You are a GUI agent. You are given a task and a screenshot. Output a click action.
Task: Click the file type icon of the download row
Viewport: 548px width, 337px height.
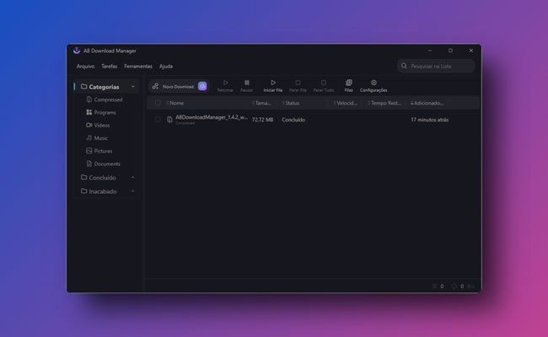click(169, 120)
